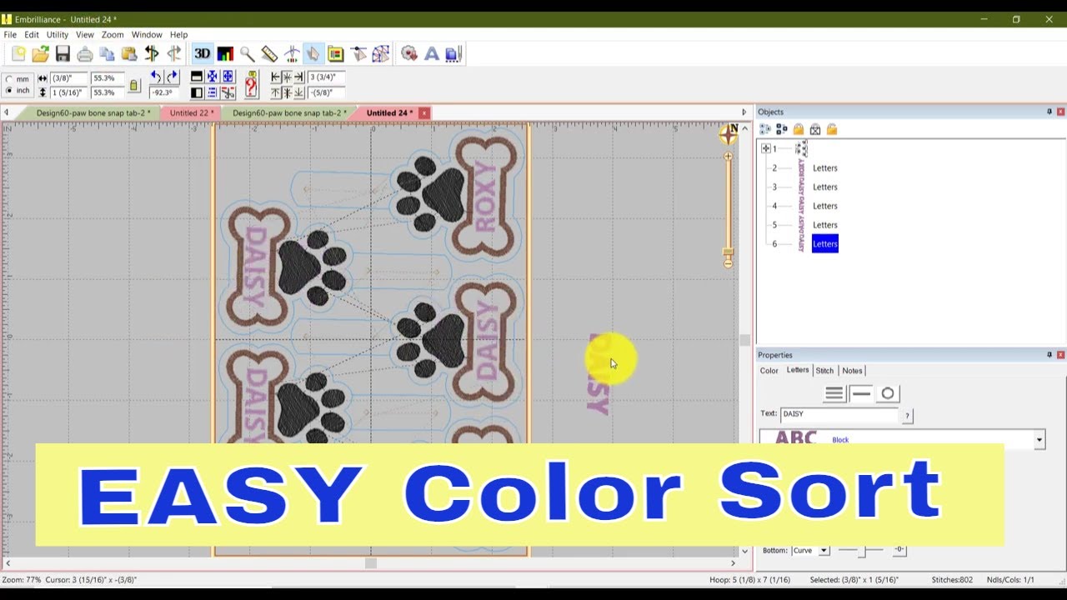The image size is (1067, 600).
Task: Close the Untitled 24 tab
Action: (x=423, y=112)
